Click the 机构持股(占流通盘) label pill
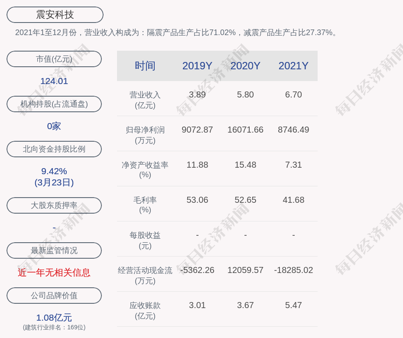Screen dimensions: 403x338 54,104
